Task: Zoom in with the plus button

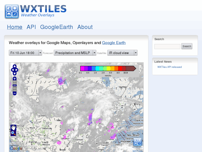Action: pos(14,79)
